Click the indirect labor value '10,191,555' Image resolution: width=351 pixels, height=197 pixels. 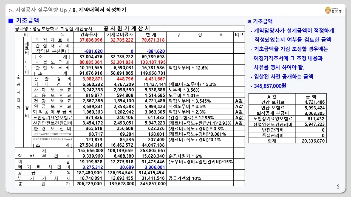pyautogui.click(x=91, y=68)
